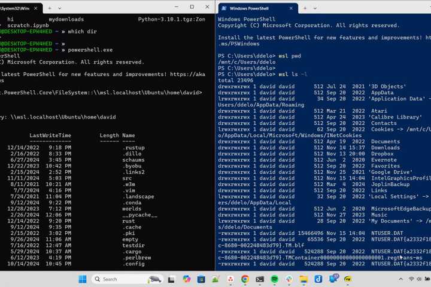Click the scratch.ipynb filename

28,25
